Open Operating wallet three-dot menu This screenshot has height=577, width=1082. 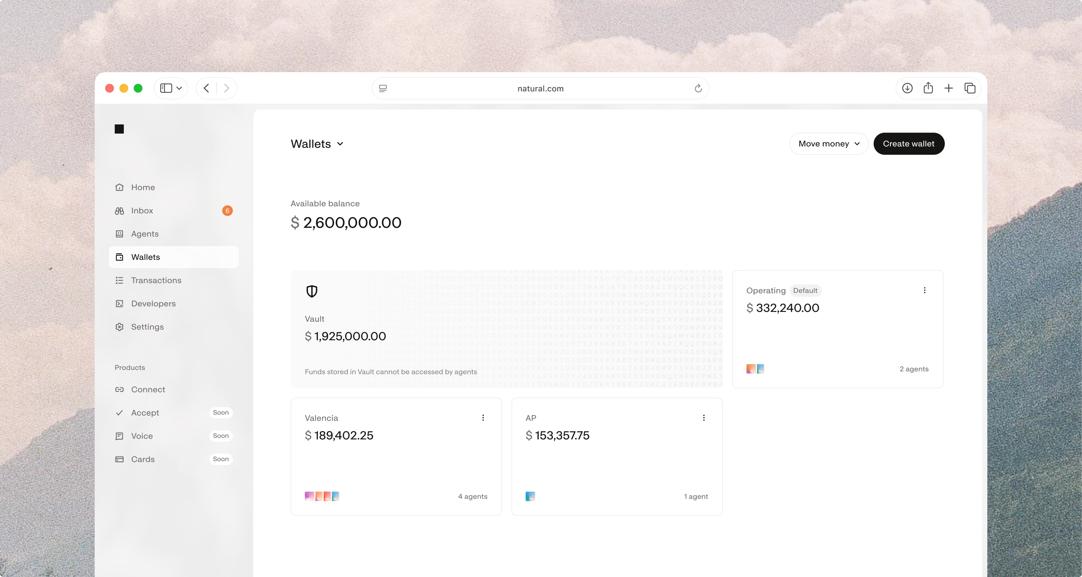[925, 290]
